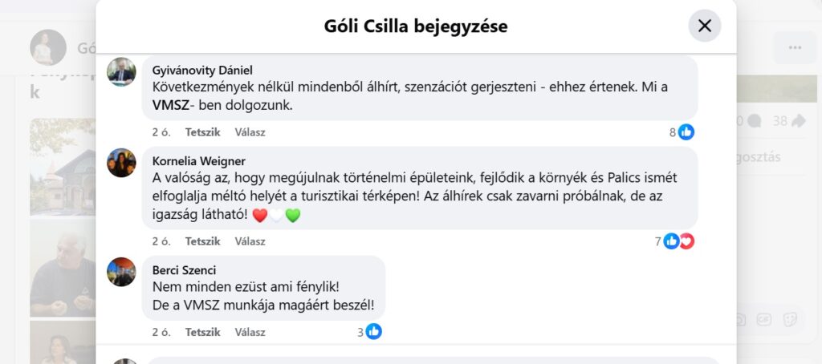
Task: Click Kornelia Weigner's profile avatar
Action: point(121,163)
